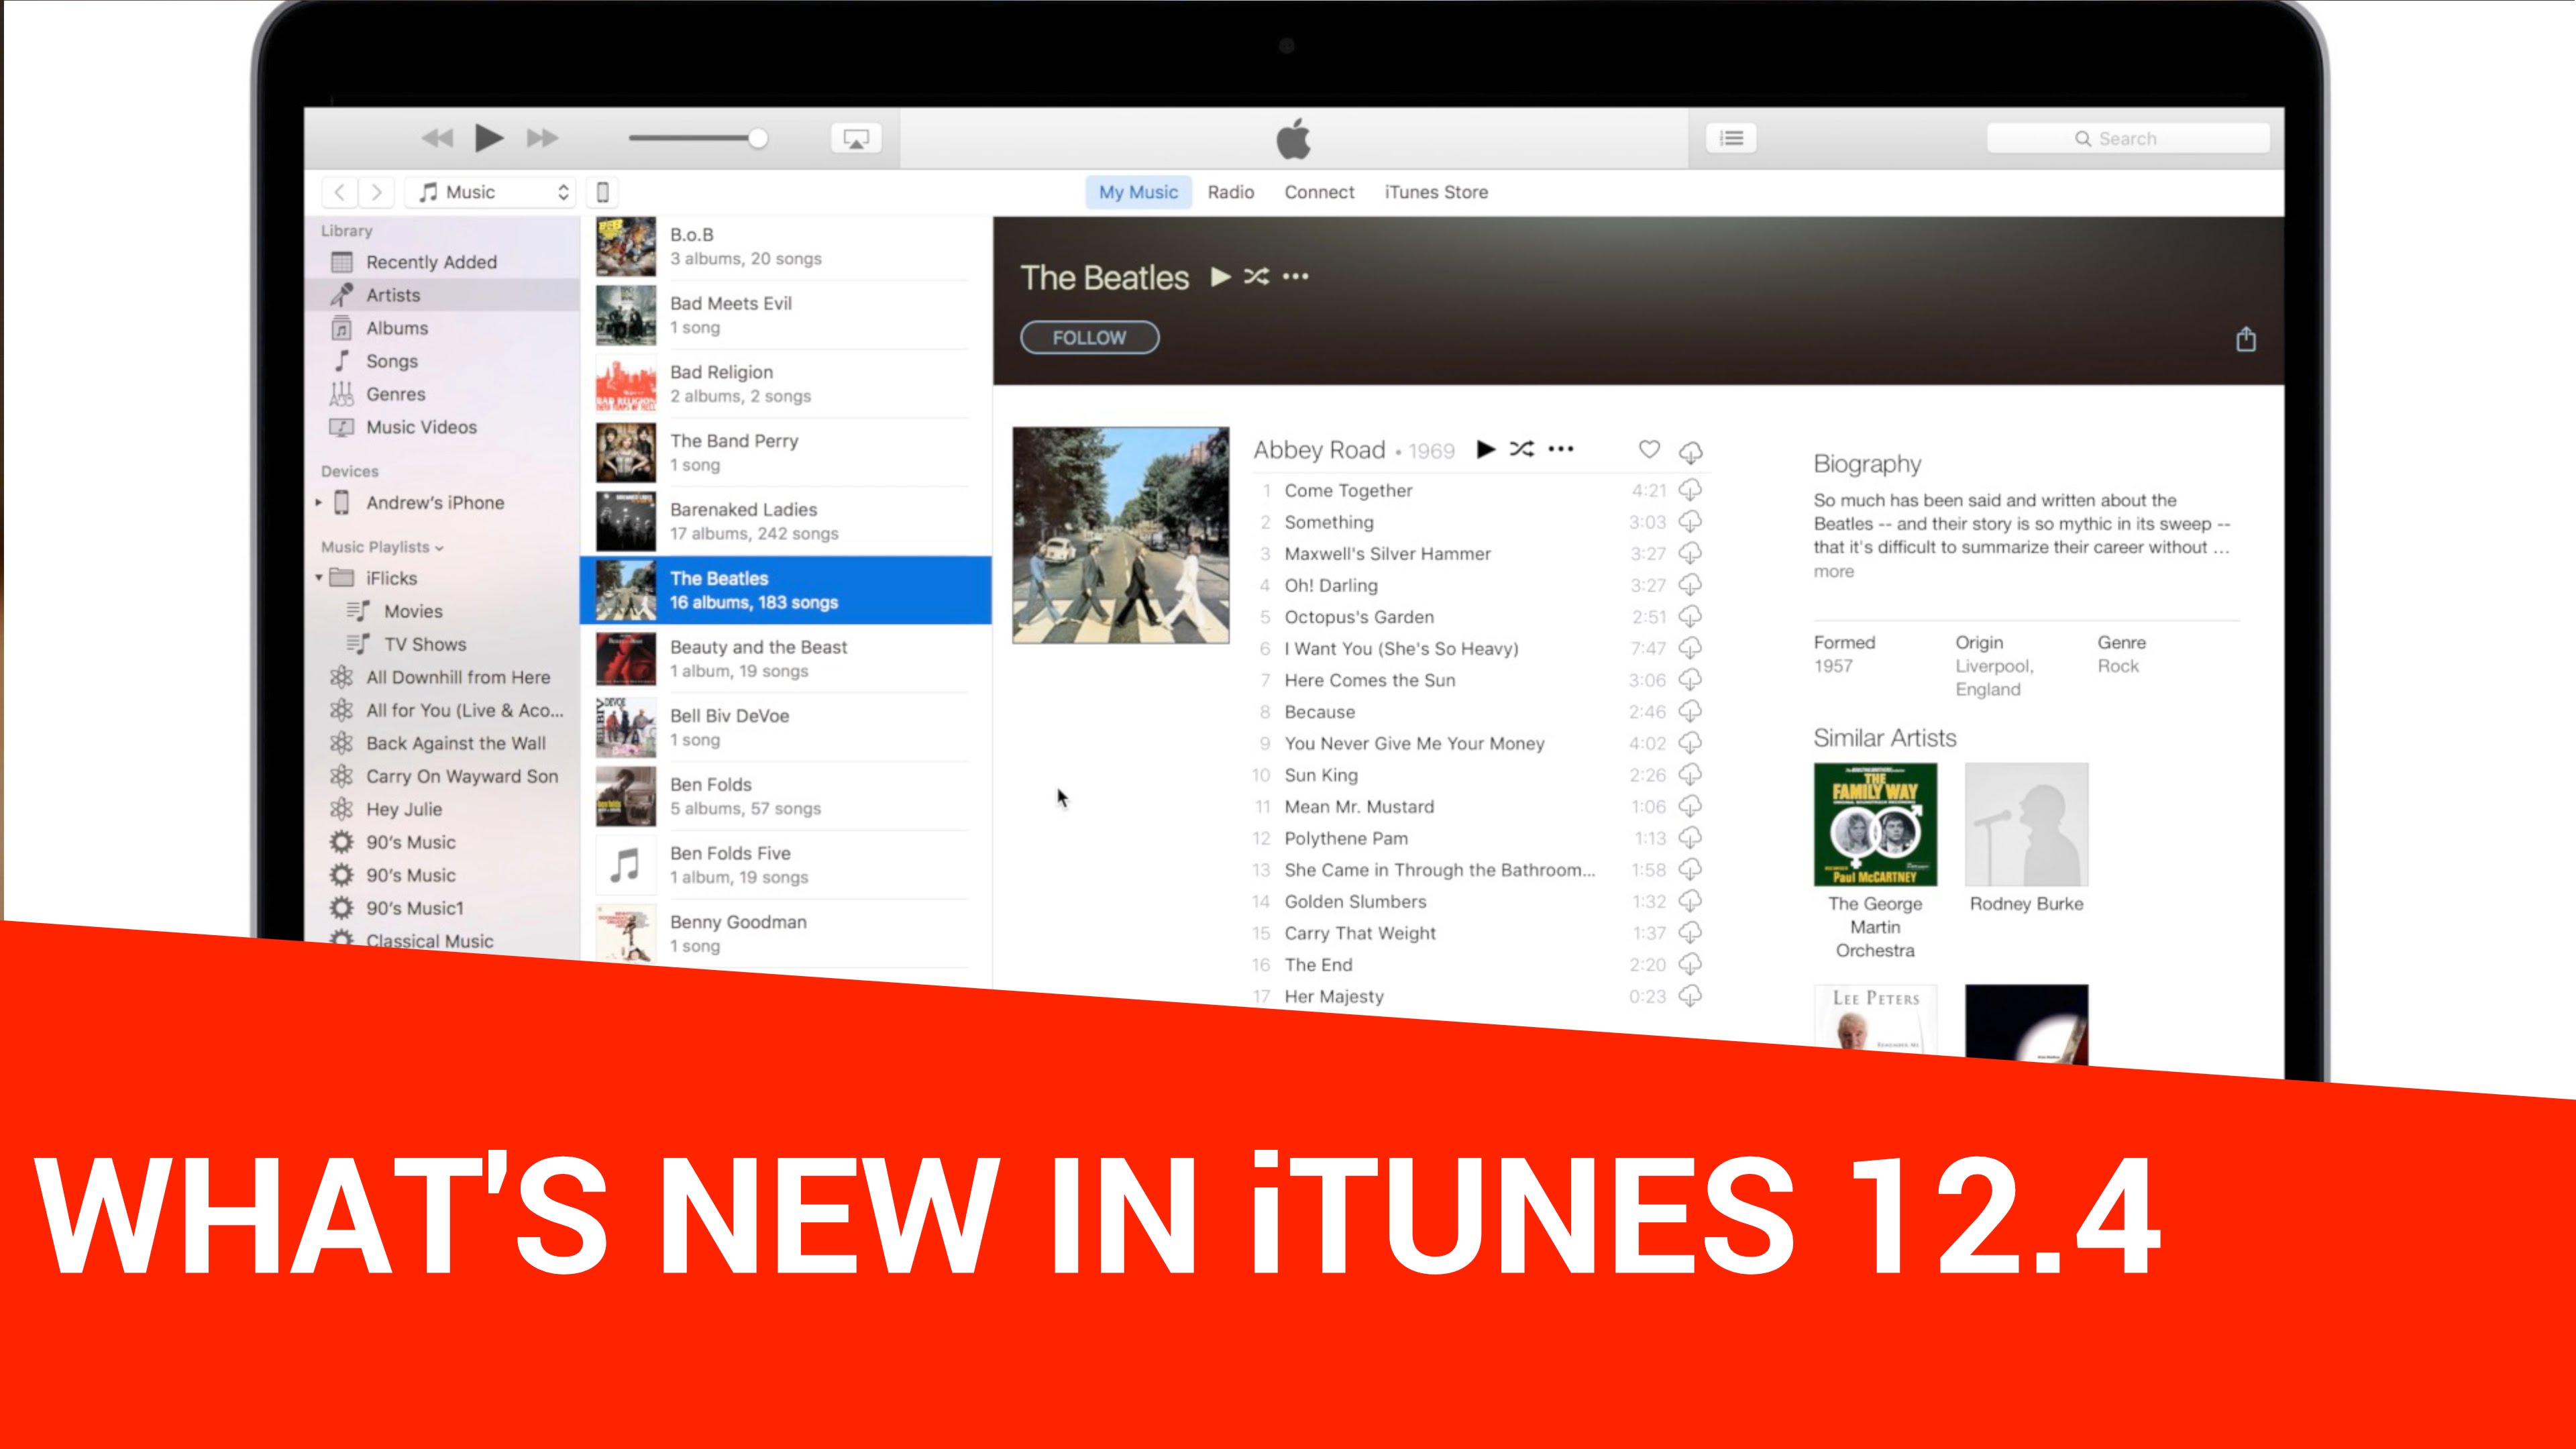Click the shuffle icon for Abbey Road
The image size is (2576, 1449).
tap(1519, 447)
